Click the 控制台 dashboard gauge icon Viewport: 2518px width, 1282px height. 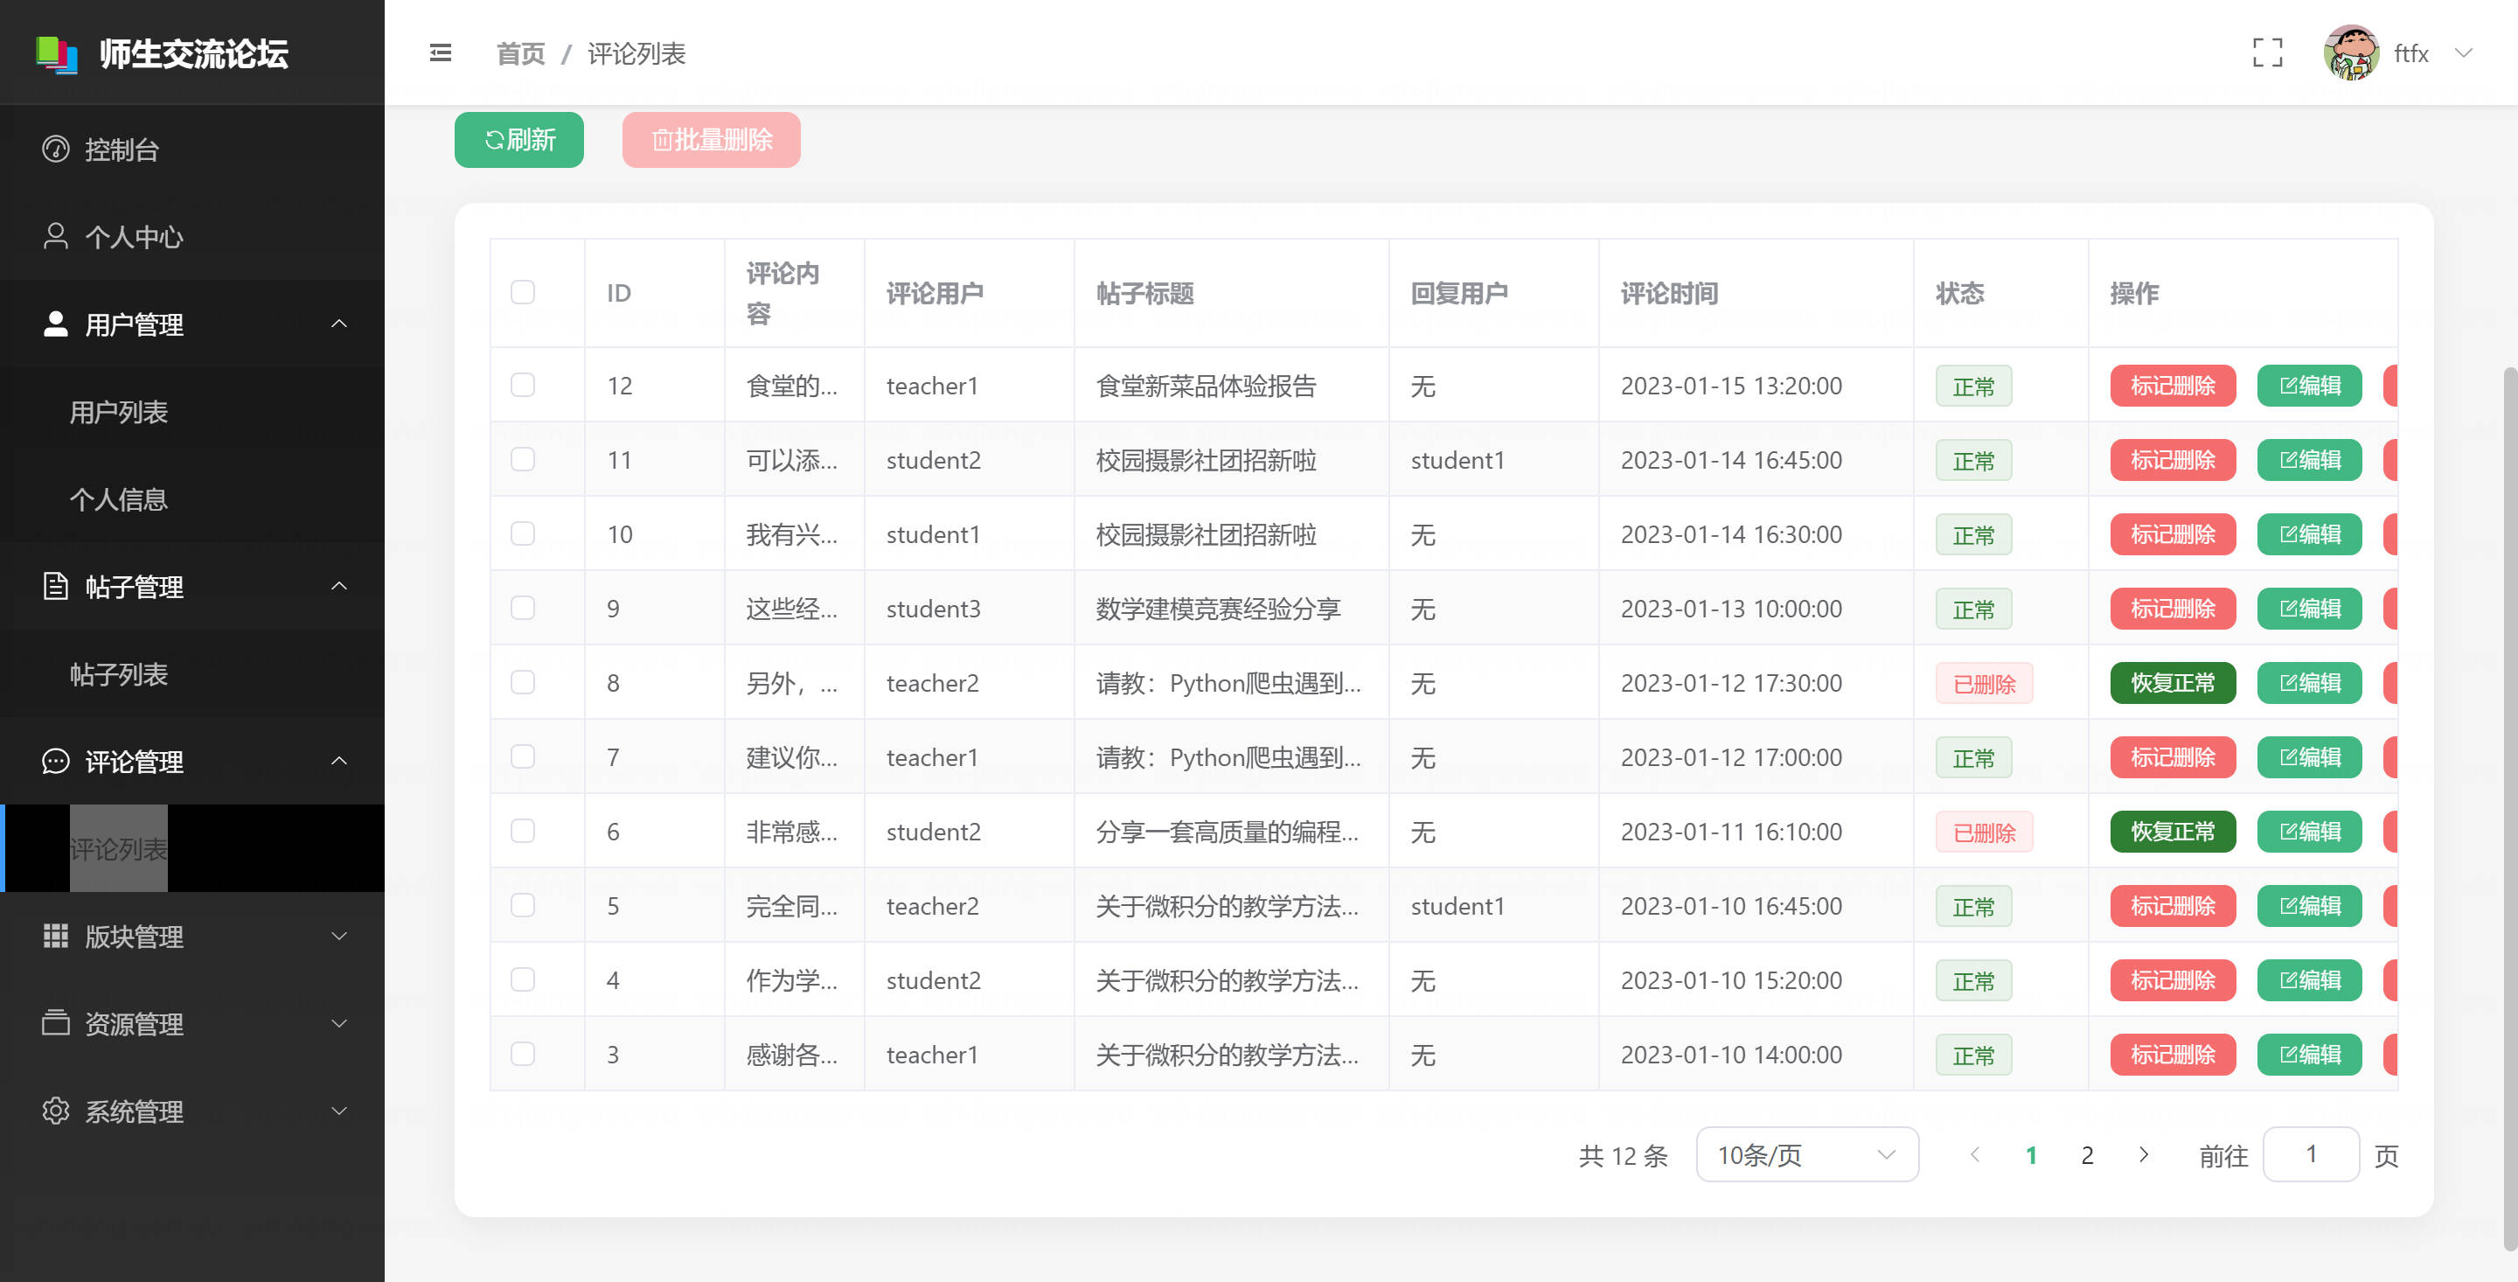(x=56, y=149)
